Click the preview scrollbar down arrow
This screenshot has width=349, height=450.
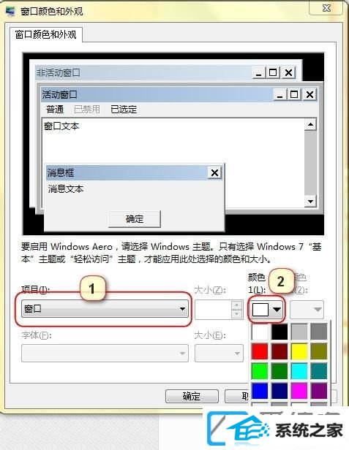pos(310,201)
